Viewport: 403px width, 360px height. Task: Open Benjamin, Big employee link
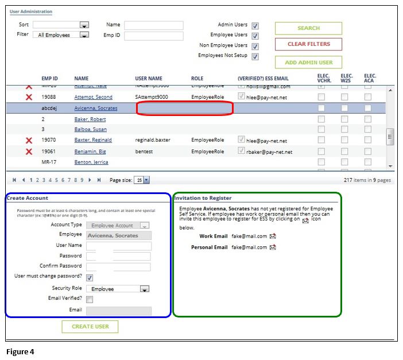(90, 152)
